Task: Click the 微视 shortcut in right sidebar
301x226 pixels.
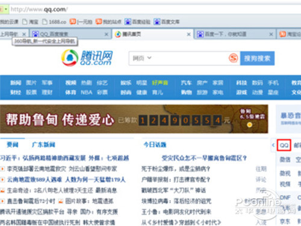Action: [285, 173]
